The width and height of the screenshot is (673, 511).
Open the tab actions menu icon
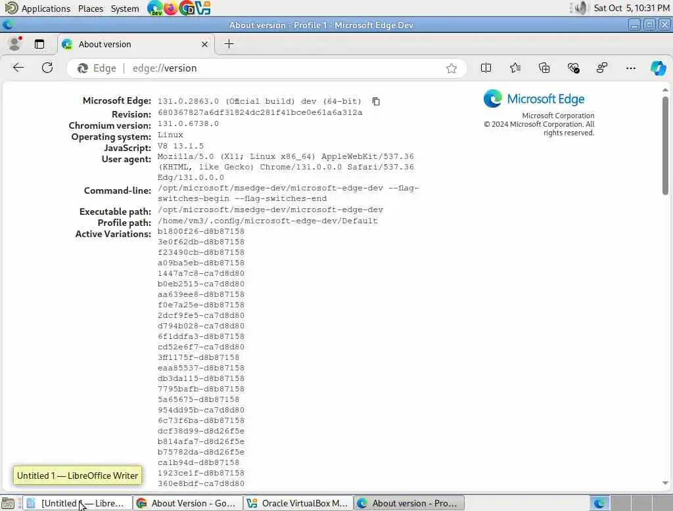[x=39, y=44]
